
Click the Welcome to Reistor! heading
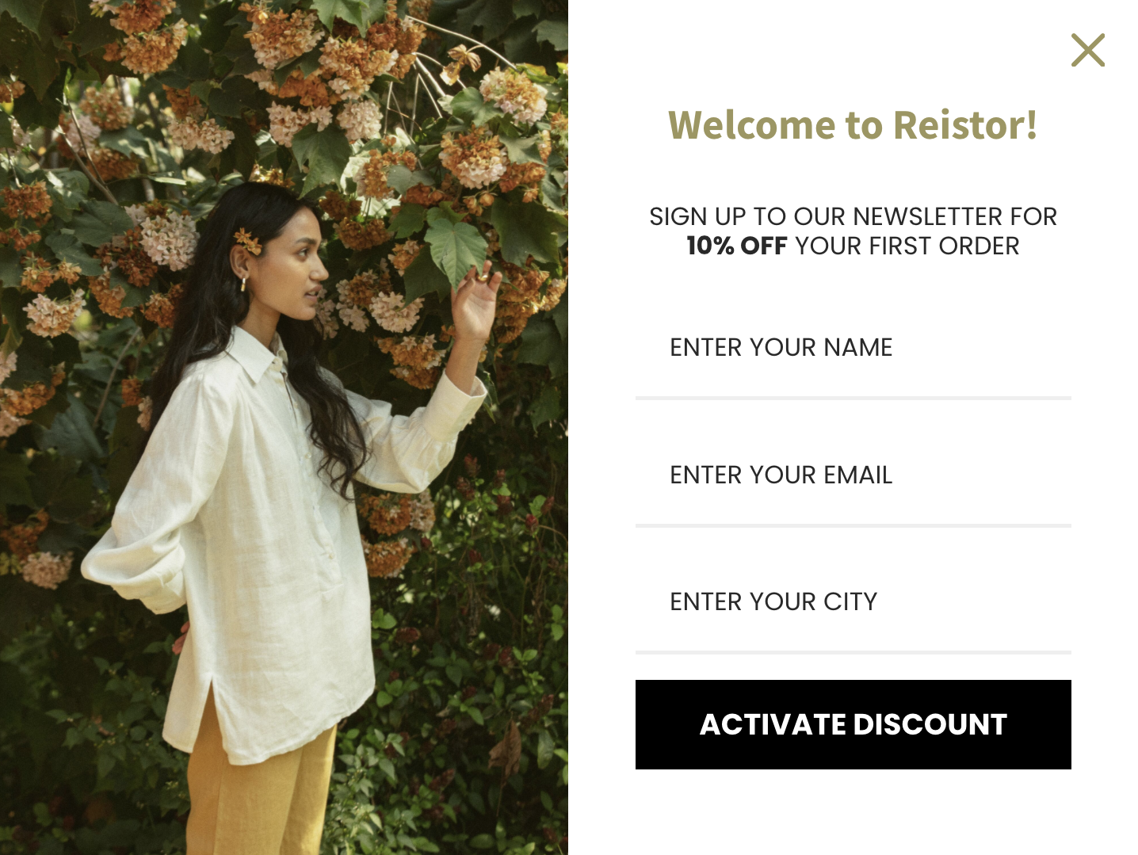coord(853,125)
